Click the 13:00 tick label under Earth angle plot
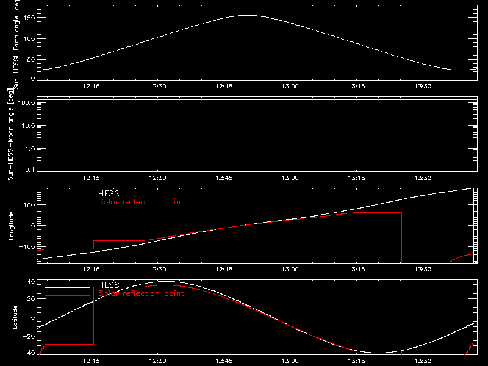The image size is (488, 366). [x=290, y=87]
